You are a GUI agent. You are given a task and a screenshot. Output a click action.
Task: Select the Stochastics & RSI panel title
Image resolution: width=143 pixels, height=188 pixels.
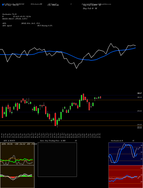click(x=122, y=141)
